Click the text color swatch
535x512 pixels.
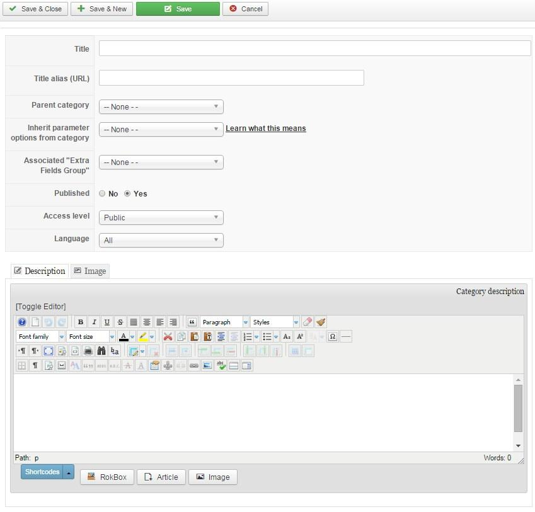click(x=124, y=337)
